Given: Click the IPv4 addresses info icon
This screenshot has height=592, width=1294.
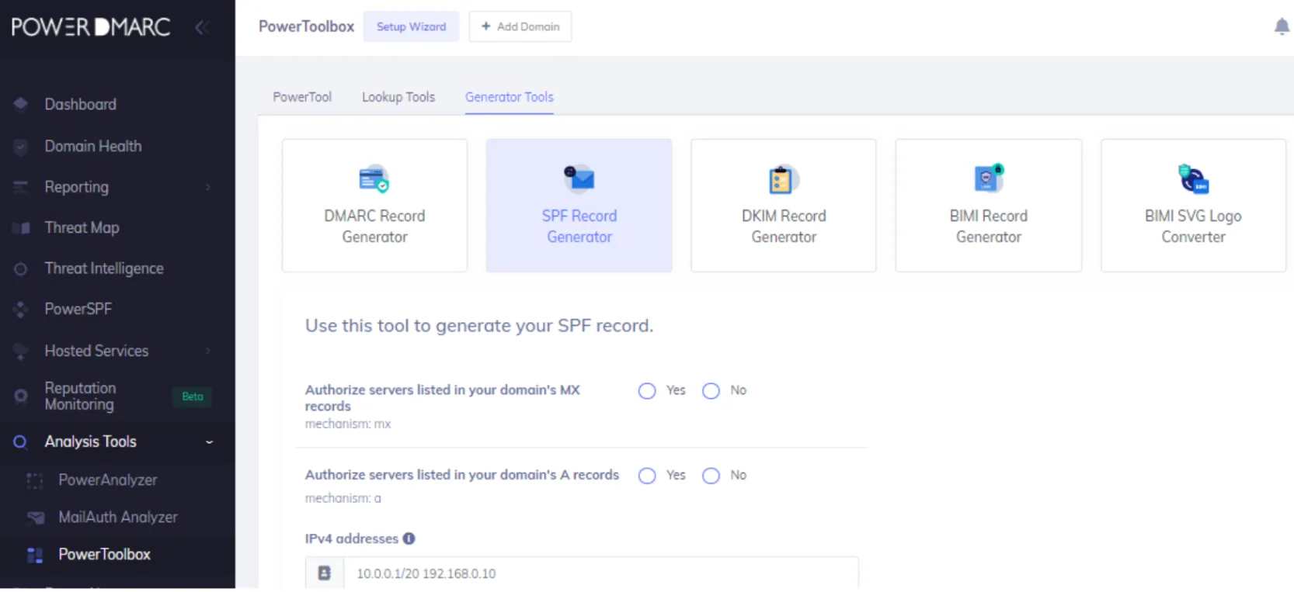Looking at the screenshot, I should (409, 538).
